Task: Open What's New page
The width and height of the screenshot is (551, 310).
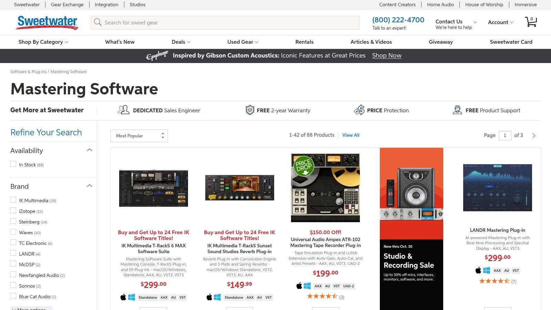Action: point(120,42)
